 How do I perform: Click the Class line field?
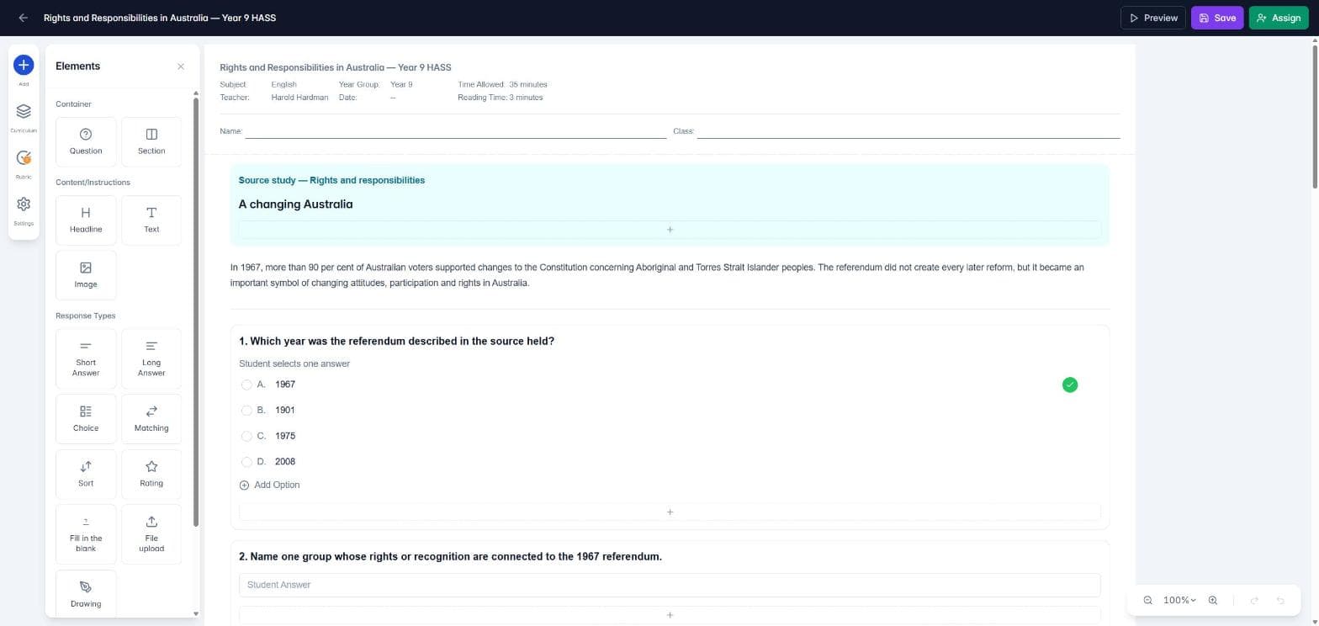(908, 131)
